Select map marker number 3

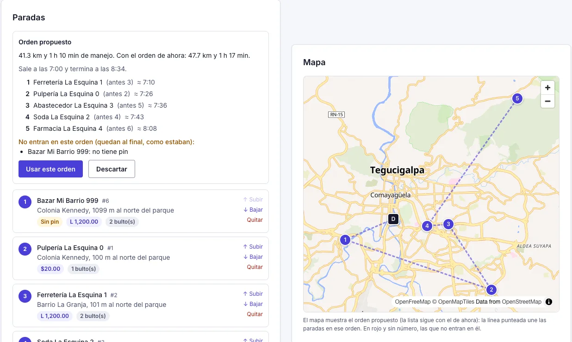(448, 224)
